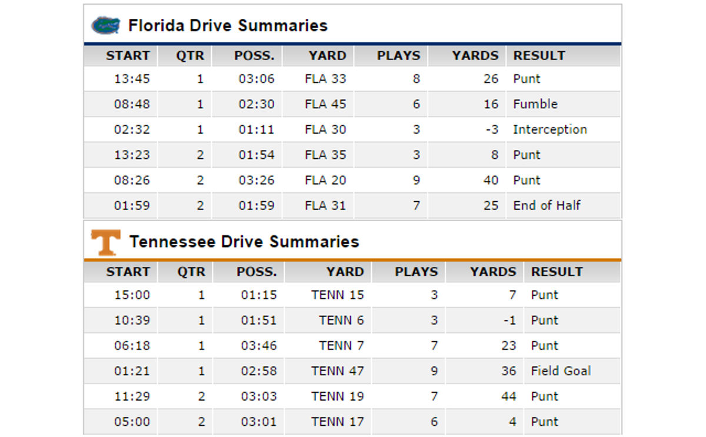Screen dimensions: 706x437
Task: Click the START column header in Florida table
Action: point(128,56)
